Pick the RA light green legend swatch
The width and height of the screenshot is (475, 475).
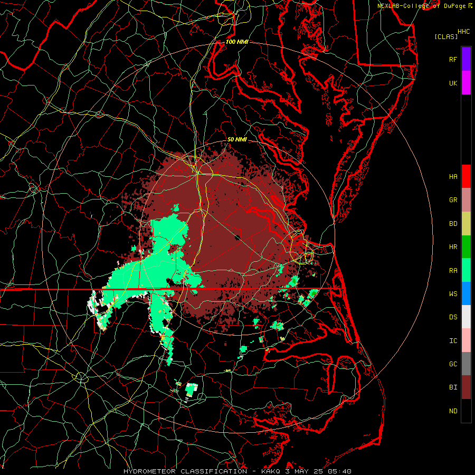tap(466, 270)
